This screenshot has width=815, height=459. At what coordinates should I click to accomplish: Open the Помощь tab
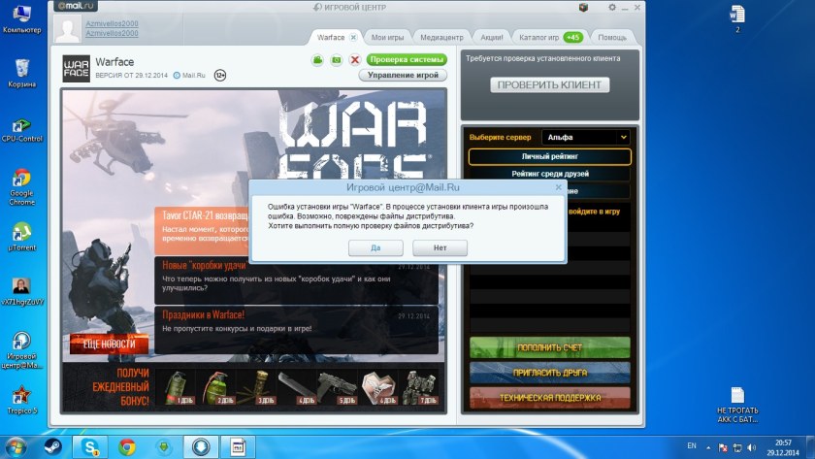(612, 38)
